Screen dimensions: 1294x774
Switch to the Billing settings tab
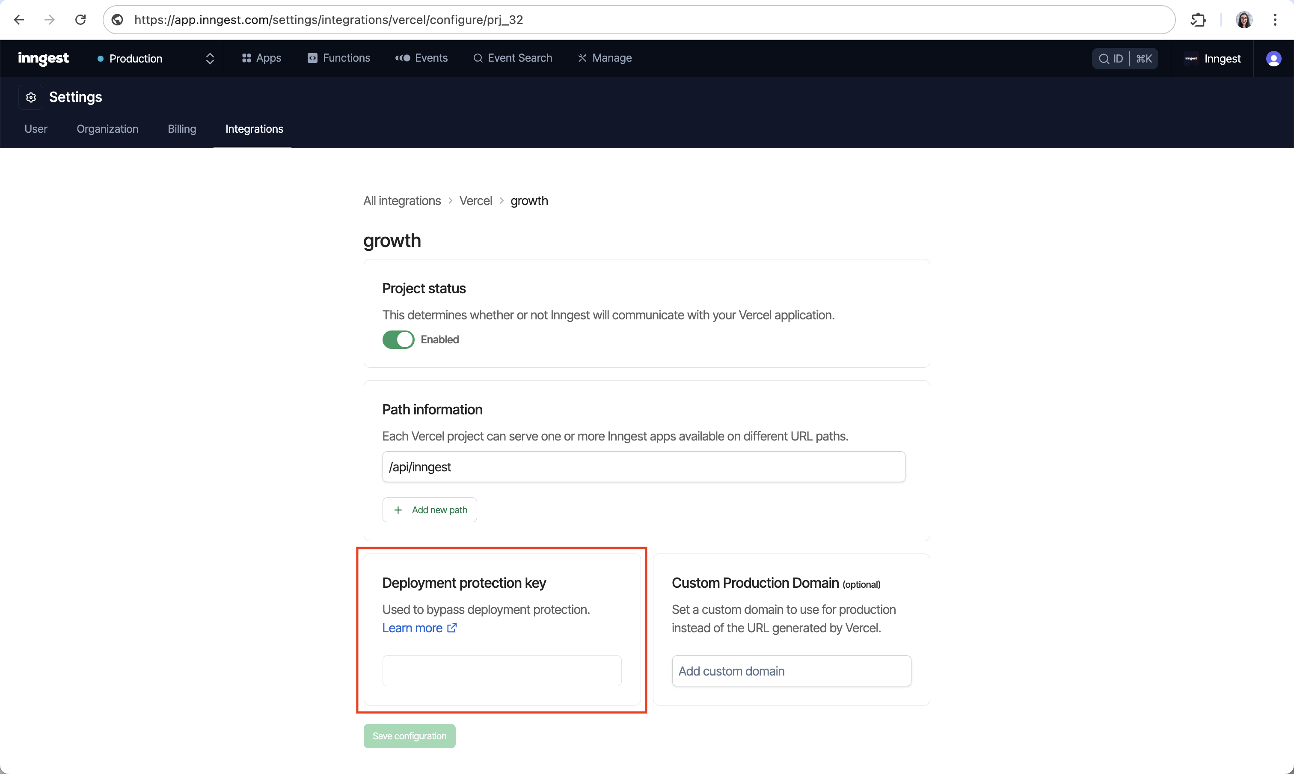coord(182,129)
